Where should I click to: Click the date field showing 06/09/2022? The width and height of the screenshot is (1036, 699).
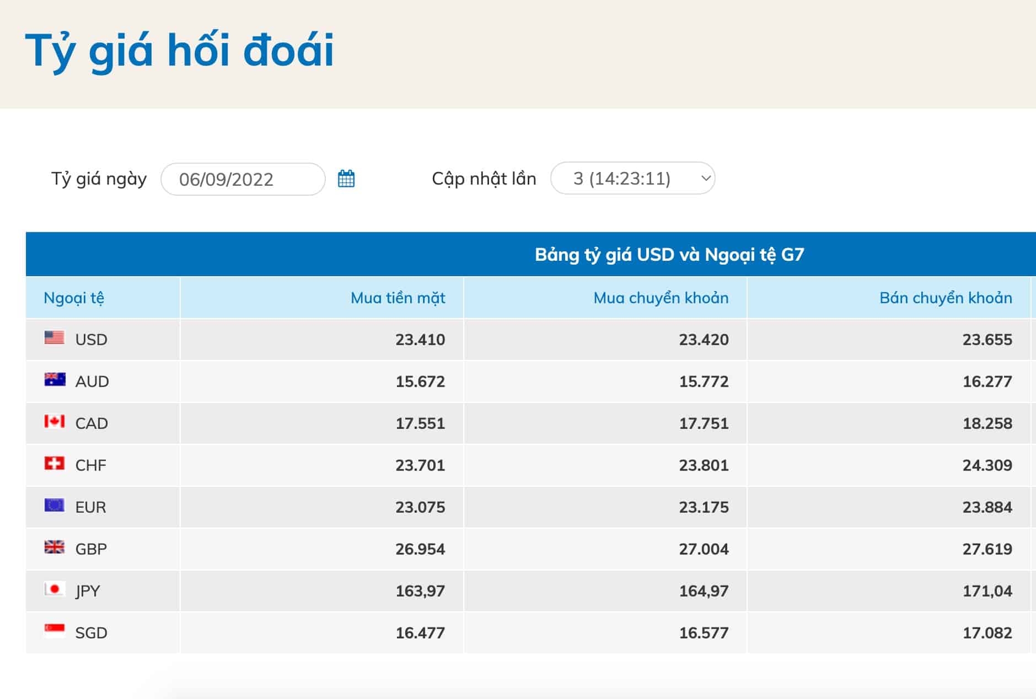click(243, 179)
